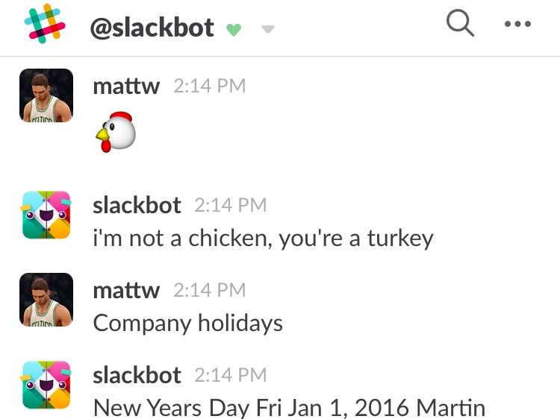Click the chicken emoji message
The height and width of the screenshot is (419, 560).
[116, 132]
